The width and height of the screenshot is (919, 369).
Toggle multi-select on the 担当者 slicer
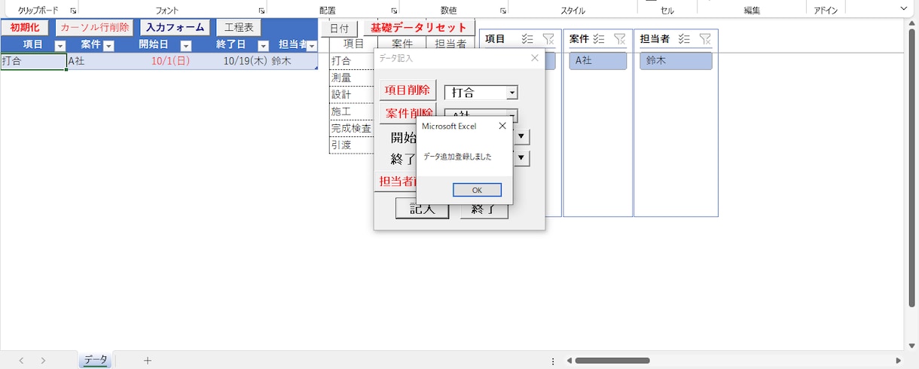685,39
